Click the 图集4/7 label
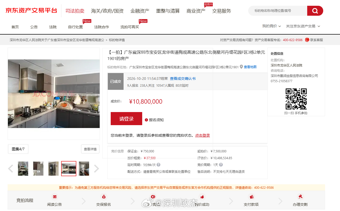340x211 pixels. (x=18, y=149)
